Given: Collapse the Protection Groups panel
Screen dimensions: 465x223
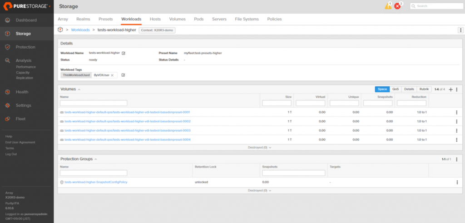Looking at the screenshot, I should [95, 159].
